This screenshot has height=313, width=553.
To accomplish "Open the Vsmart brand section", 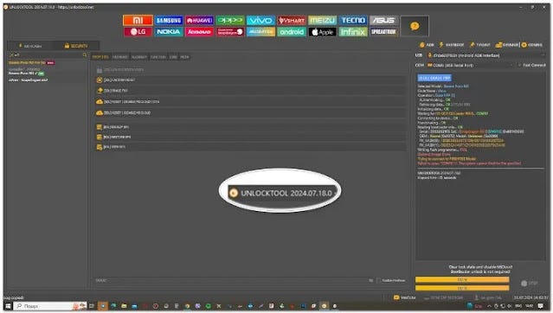I will [292, 21].
